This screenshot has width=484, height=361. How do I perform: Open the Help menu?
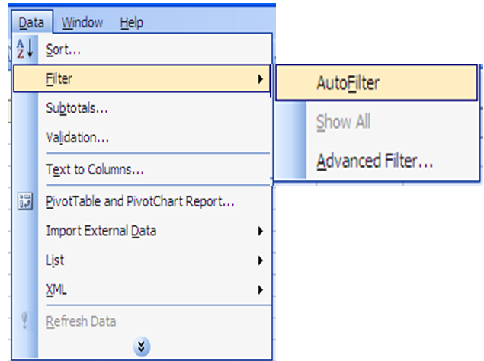[x=132, y=23]
